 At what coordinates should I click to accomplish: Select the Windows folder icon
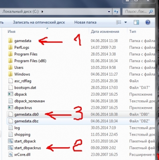pos(10,74)
